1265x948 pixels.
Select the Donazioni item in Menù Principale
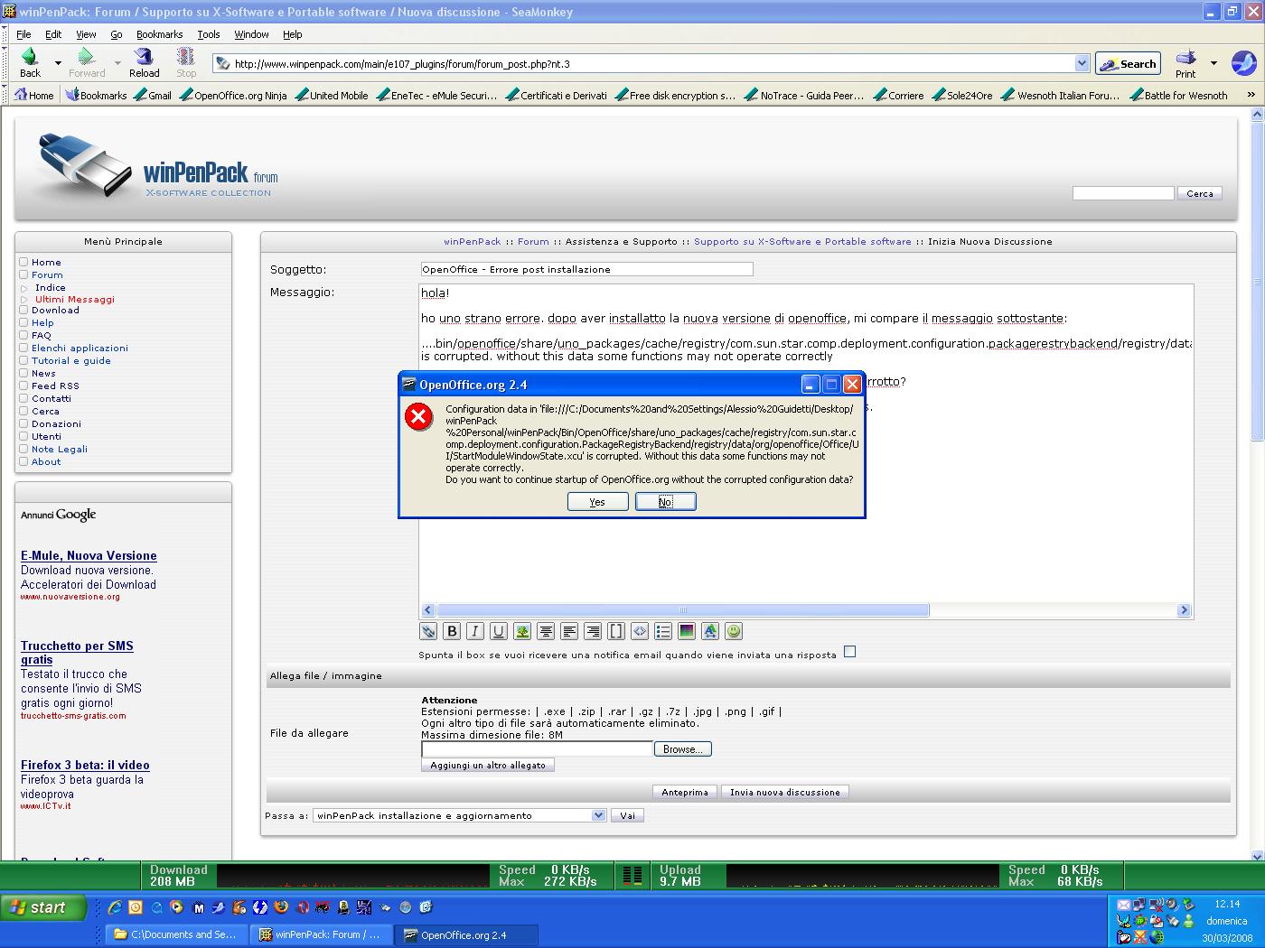click(56, 423)
